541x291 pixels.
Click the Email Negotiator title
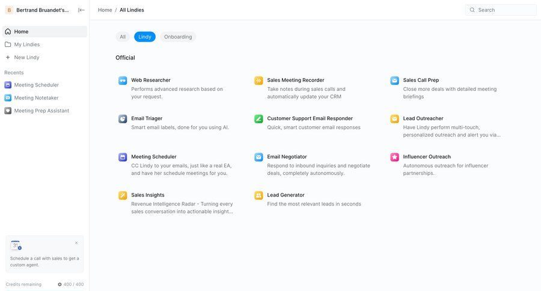[287, 157]
